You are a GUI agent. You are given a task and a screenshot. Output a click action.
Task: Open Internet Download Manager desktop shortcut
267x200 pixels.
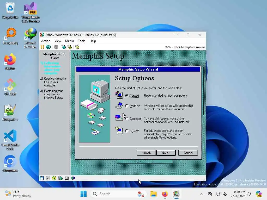tap(31, 38)
